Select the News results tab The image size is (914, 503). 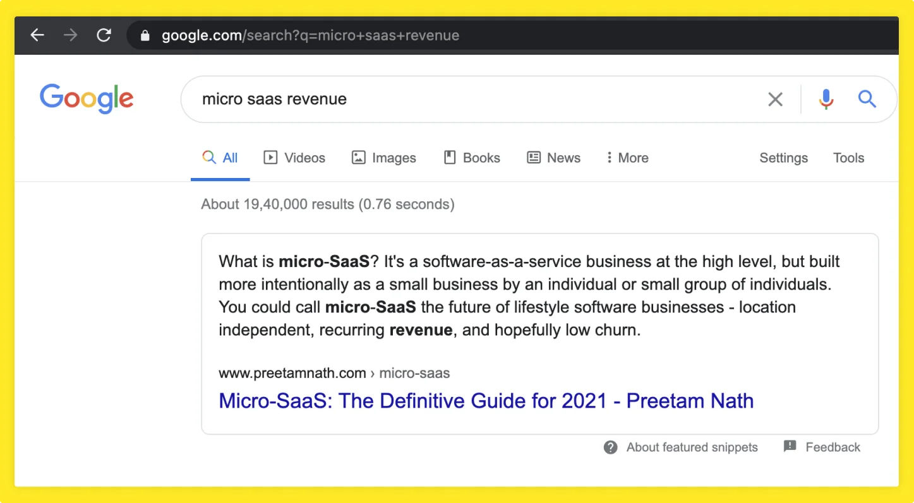[x=554, y=158]
